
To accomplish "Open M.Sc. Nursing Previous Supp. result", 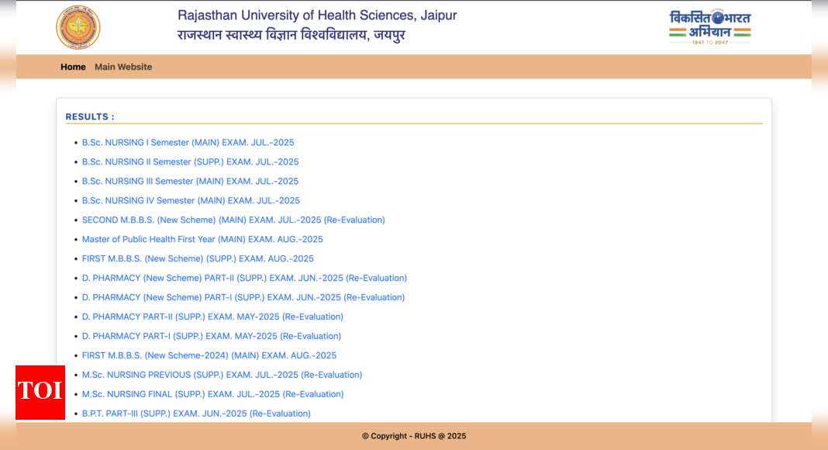I will pos(222,376).
